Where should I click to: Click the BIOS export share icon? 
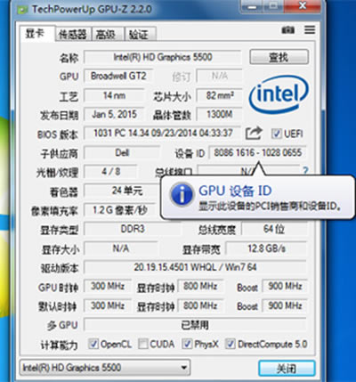254,134
